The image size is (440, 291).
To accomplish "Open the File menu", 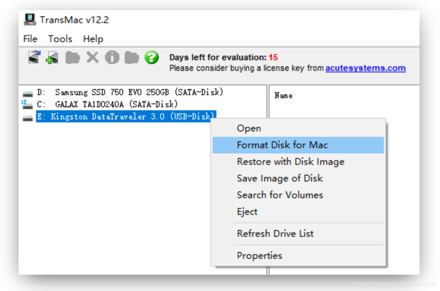I will [x=30, y=39].
